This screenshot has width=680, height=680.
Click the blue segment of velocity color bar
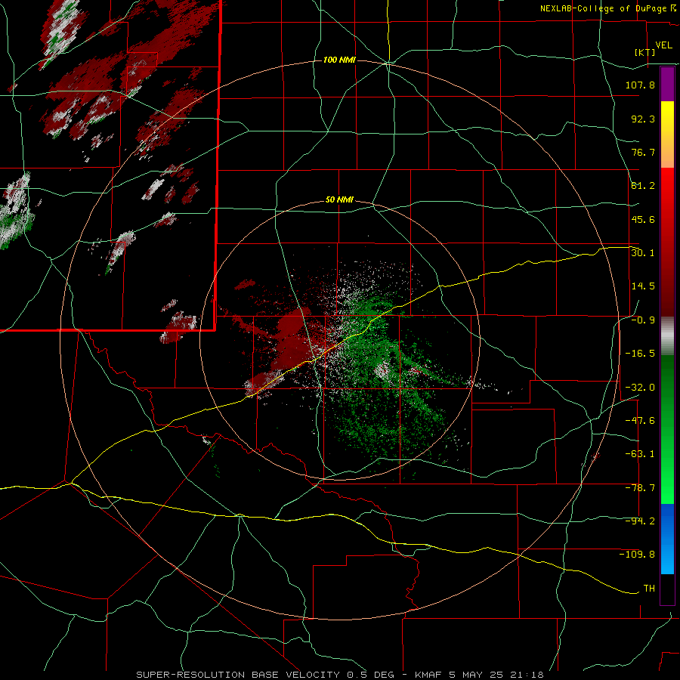tap(667, 539)
